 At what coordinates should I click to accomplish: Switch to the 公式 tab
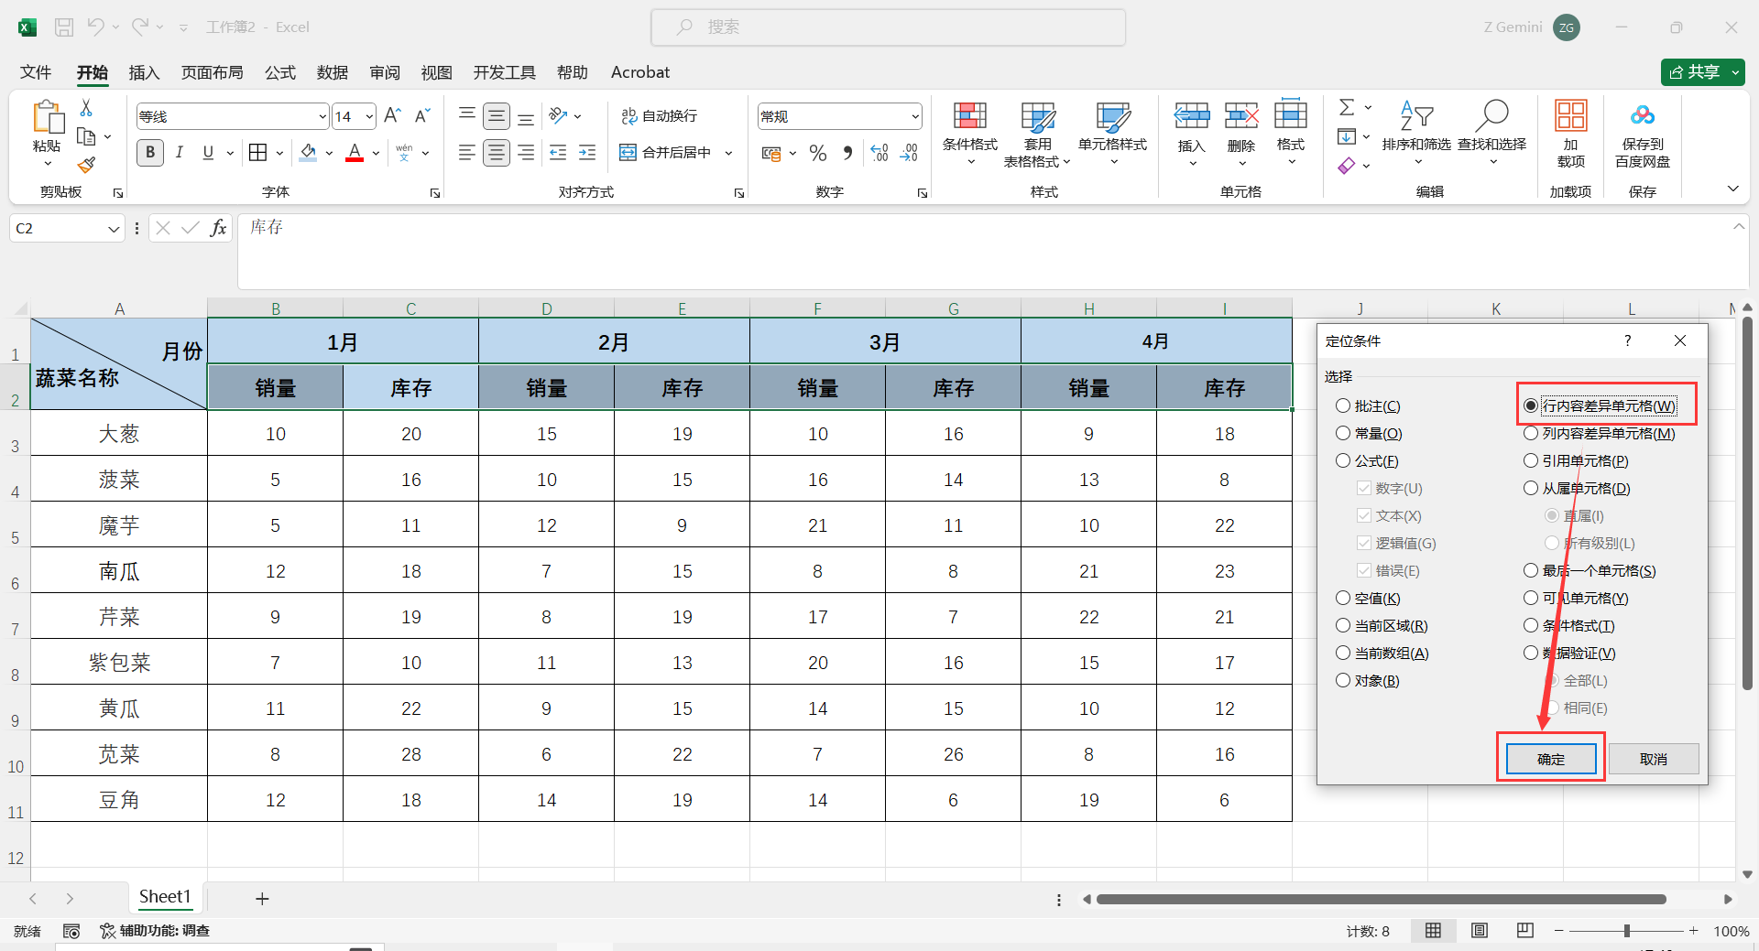pos(279,72)
